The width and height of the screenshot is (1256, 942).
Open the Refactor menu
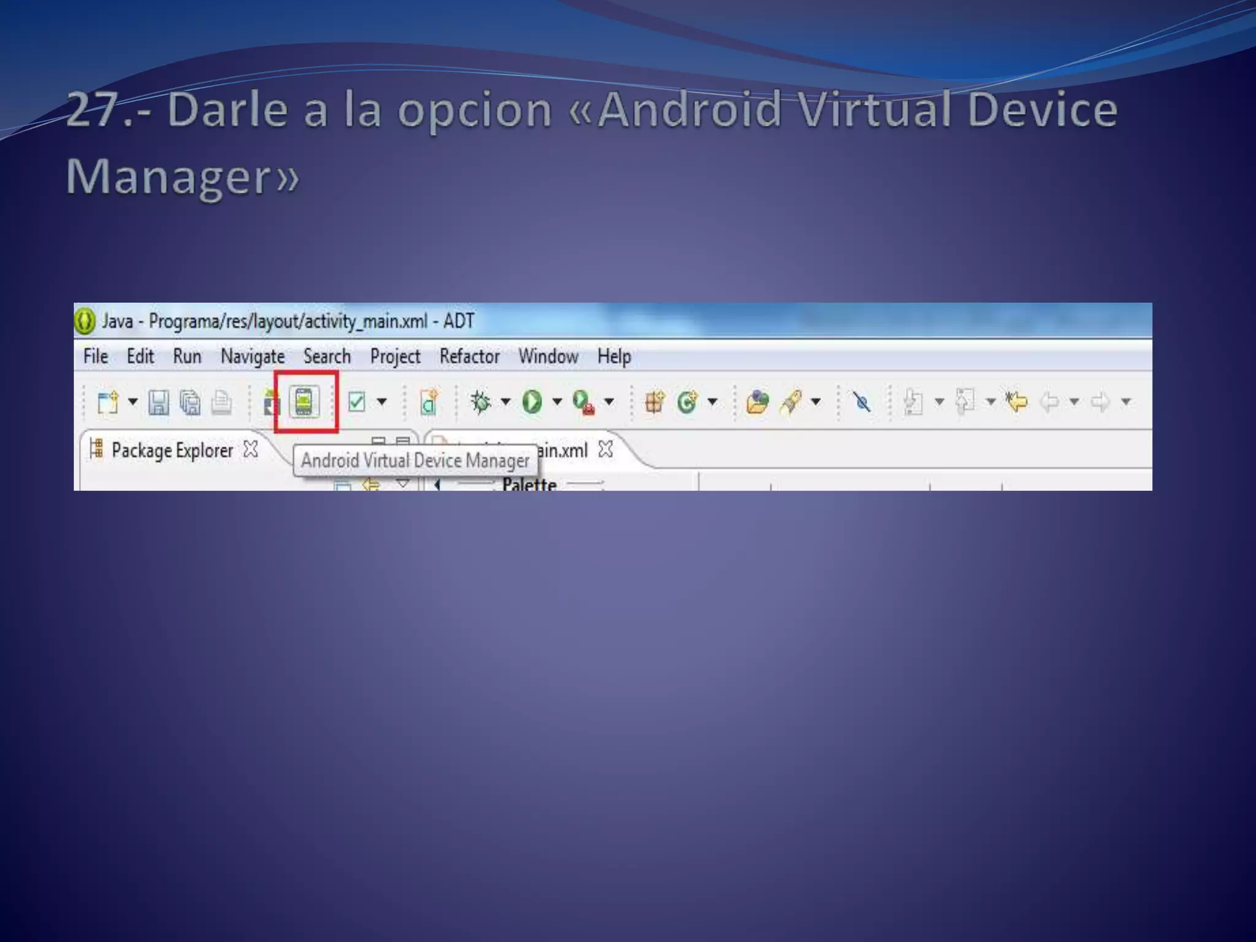pyautogui.click(x=469, y=356)
